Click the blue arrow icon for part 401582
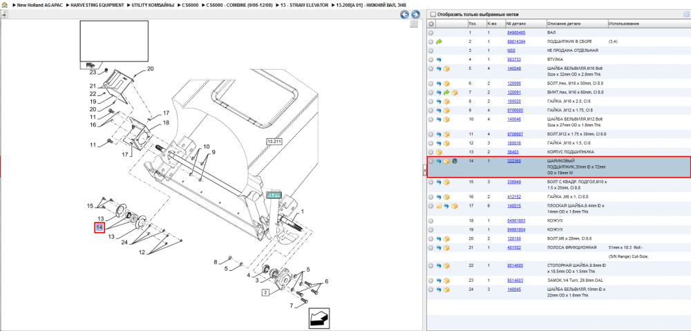This screenshot has height=331, width=691. (439, 247)
